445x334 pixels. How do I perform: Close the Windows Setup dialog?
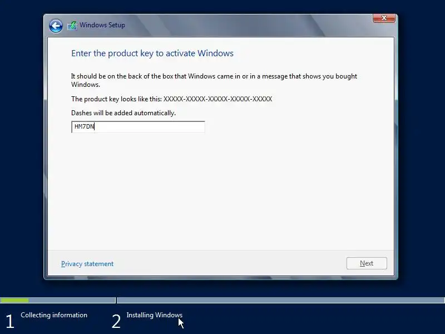click(384, 18)
